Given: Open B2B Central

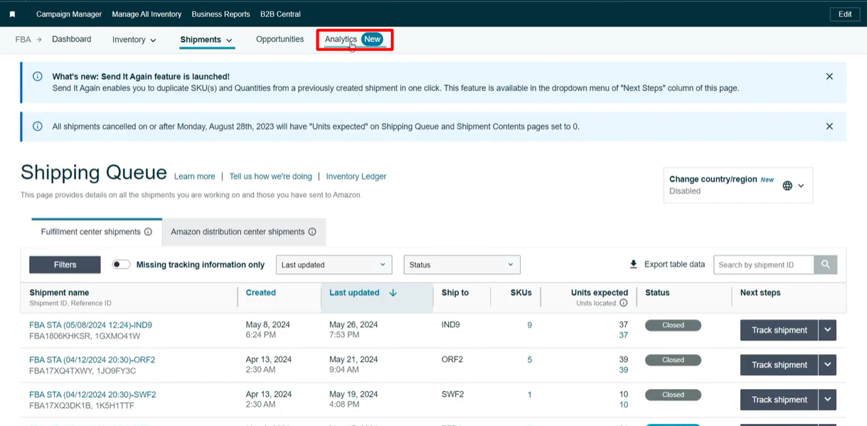Looking at the screenshot, I should coord(280,14).
